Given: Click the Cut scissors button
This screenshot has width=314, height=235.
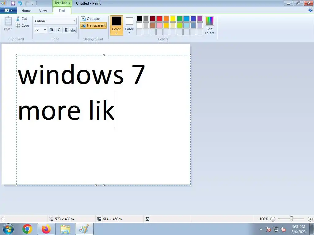Looking at the screenshot, I should [x=22, y=19].
